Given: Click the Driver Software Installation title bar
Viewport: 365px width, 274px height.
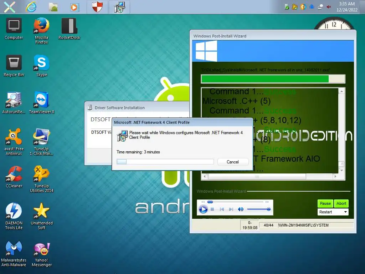Looking at the screenshot, I should tap(137, 108).
